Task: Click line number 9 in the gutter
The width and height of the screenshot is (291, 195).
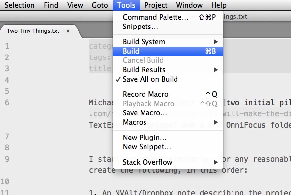Action: [7, 159]
